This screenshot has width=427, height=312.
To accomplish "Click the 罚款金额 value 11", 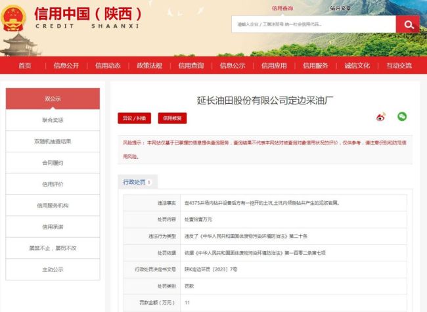I will point(187,302).
